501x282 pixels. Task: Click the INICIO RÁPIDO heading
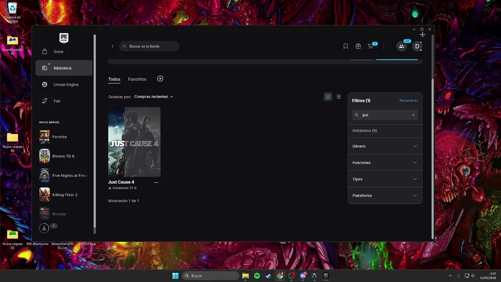49,123
